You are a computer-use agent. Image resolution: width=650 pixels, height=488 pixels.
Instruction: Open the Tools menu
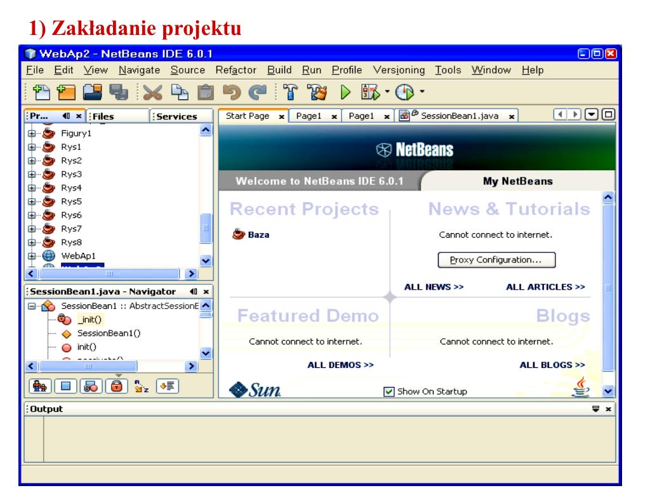pos(448,70)
